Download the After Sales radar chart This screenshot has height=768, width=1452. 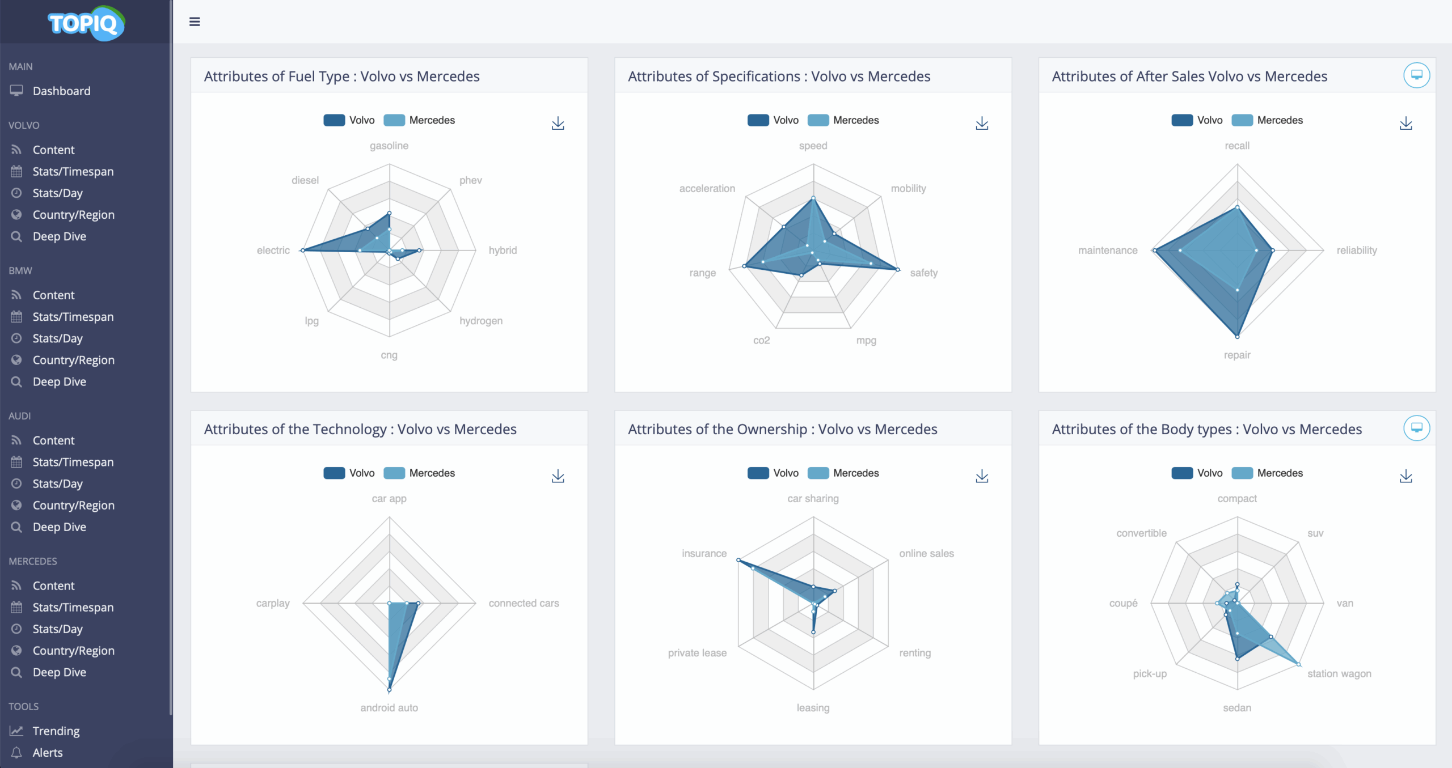(x=1405, y=124)
